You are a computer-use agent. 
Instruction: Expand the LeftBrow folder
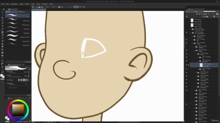(x=195, y=47)
